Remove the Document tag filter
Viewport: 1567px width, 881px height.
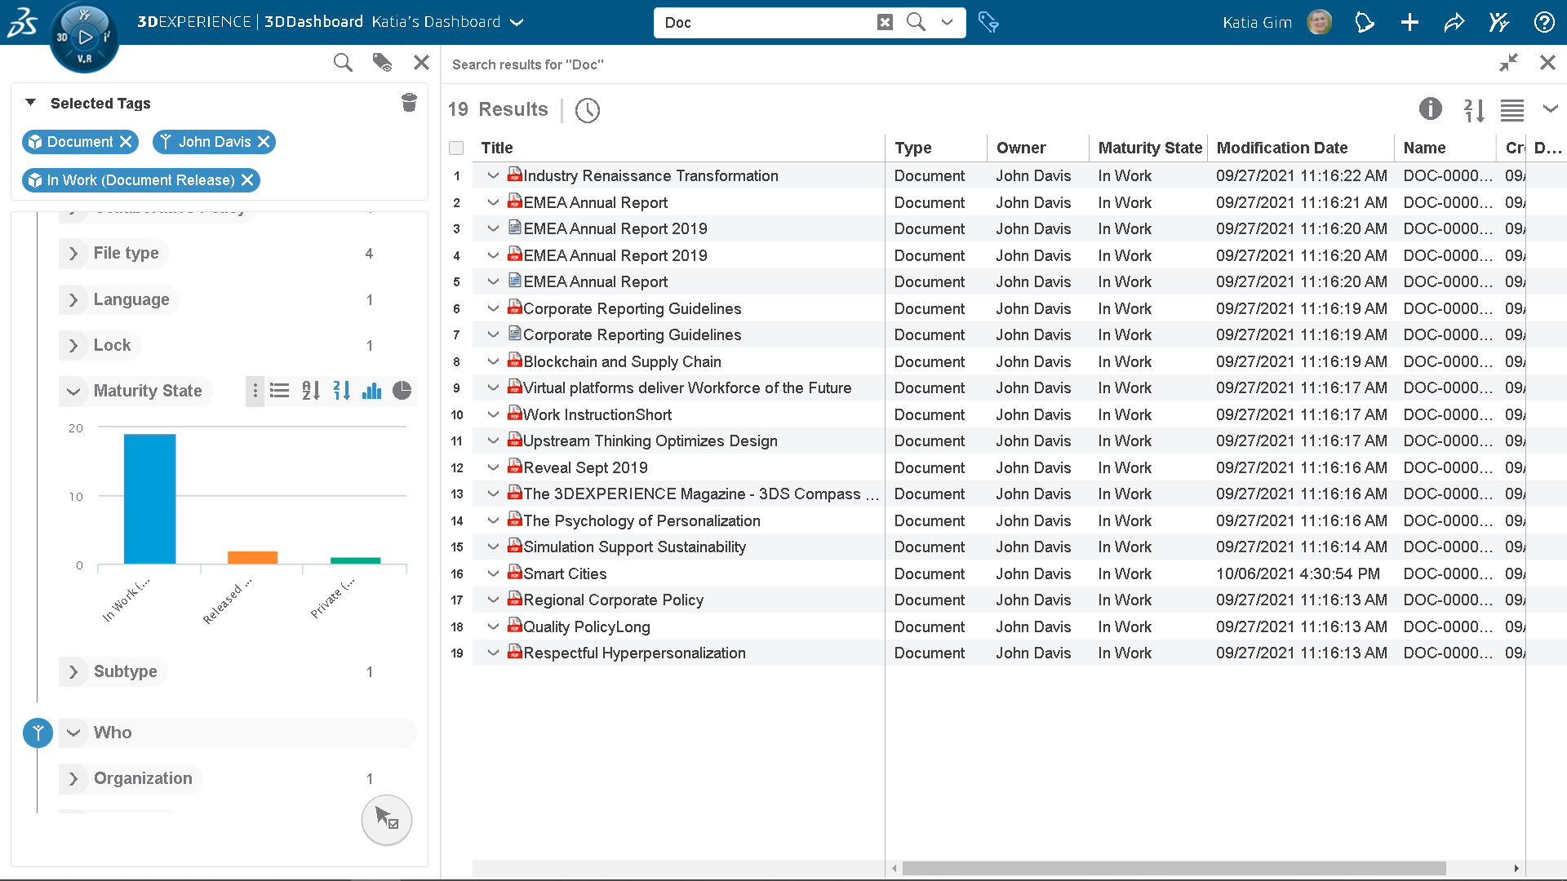coord(126,142)
